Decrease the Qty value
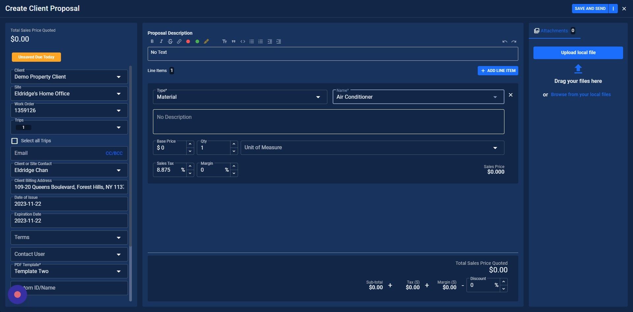This screenshot has height=312, width=633. pyautogui.click(x=234, y=151)
